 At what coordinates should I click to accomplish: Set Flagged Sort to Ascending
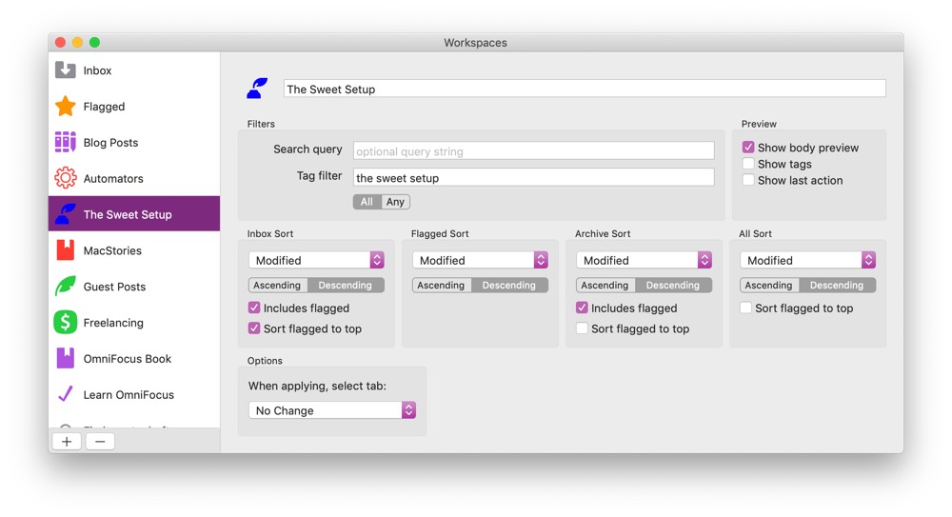[x=442, y=285]
